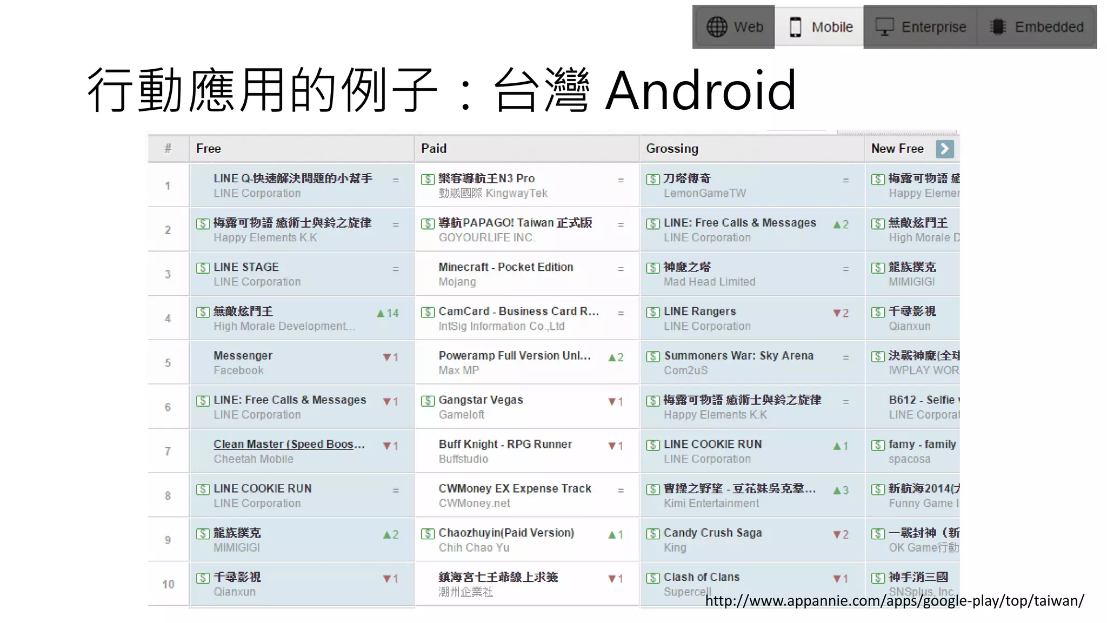This screenshot has height=623, width=1107.
Task: Click the purchase icon beside LINE Rangers
Action: [x=653, y=312]
